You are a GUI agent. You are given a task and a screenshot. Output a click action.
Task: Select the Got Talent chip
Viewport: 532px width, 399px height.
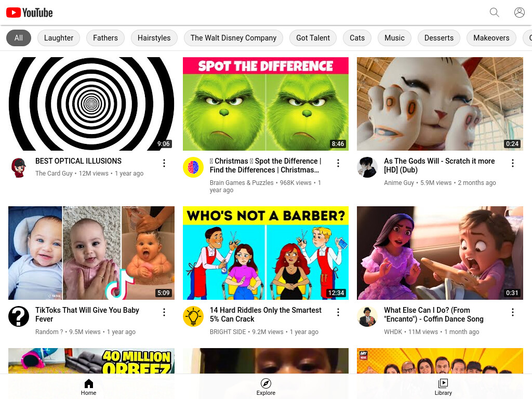tap(313, 38)
